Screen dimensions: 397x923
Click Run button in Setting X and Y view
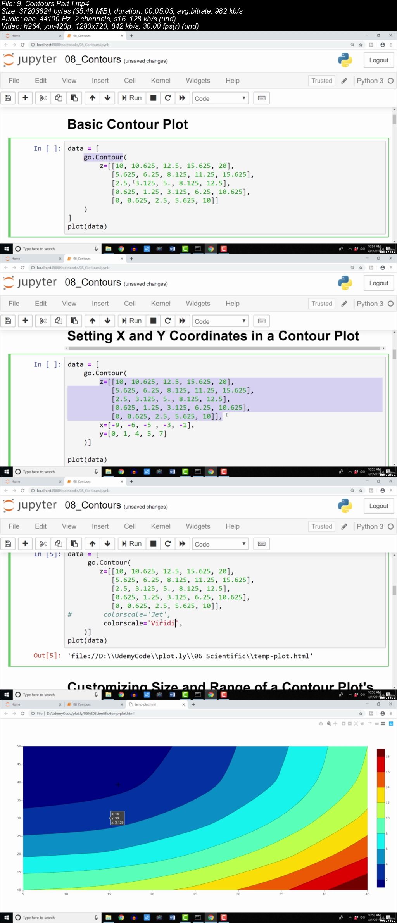[x=132, y=321]
